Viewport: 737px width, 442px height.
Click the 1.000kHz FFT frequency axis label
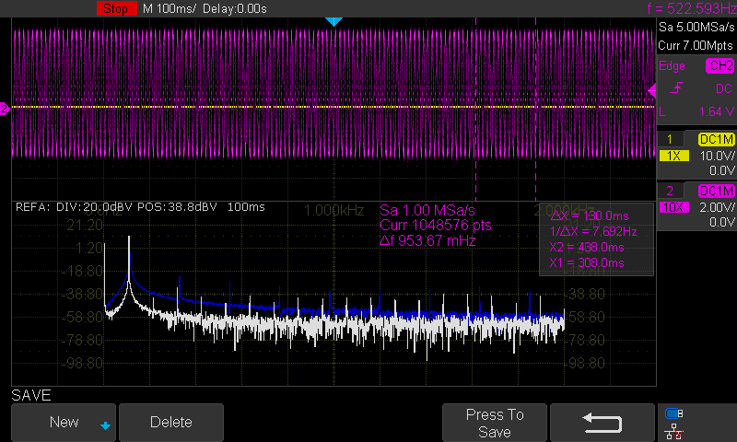[333, 211]
